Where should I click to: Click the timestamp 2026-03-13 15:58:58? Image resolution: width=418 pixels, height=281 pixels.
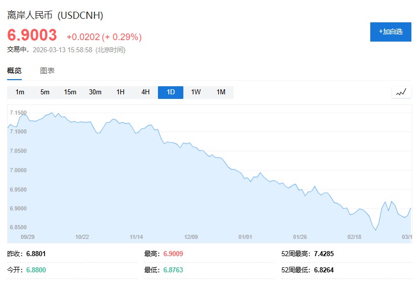pos(62,50)
